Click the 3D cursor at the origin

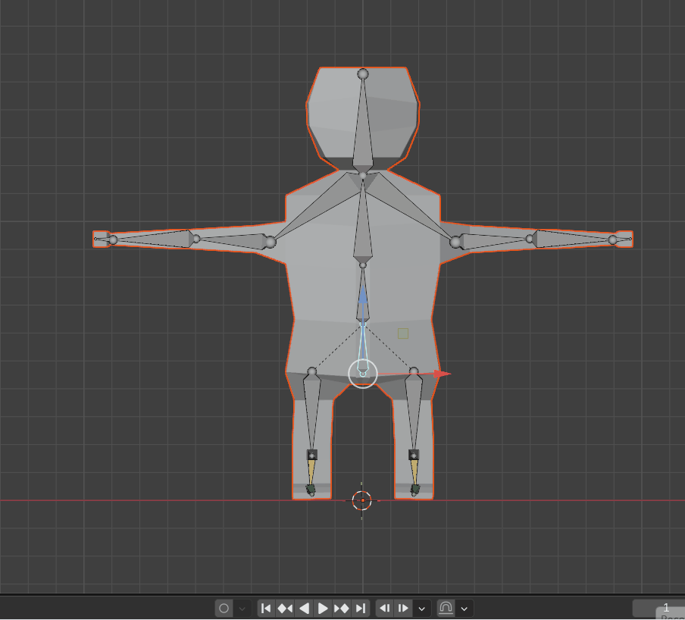click(362, 500)
